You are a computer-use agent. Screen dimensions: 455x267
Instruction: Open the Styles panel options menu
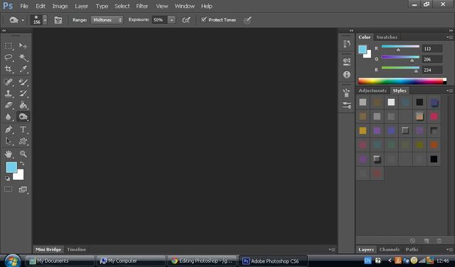(x=449, y=90)
